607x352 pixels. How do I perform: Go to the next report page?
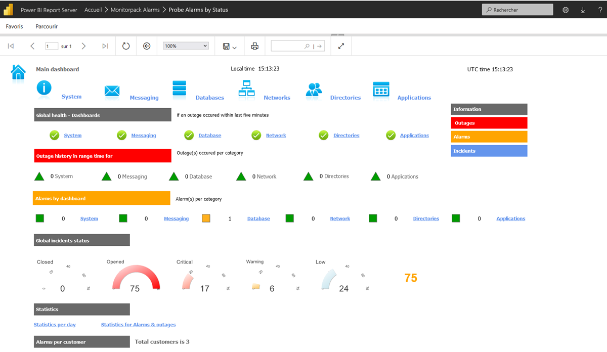[83, 46]
